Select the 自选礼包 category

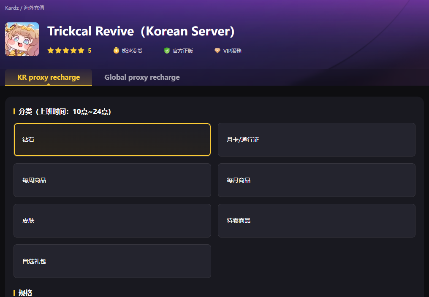[x=112, y=261]
